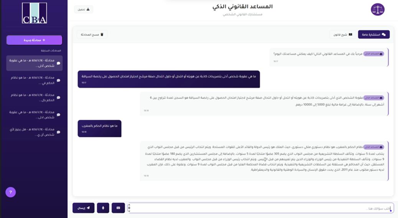Viewport: 398px width, 218px height.
Task: Start a new chat with محادثة جديدة
Action: pos(34,40)
